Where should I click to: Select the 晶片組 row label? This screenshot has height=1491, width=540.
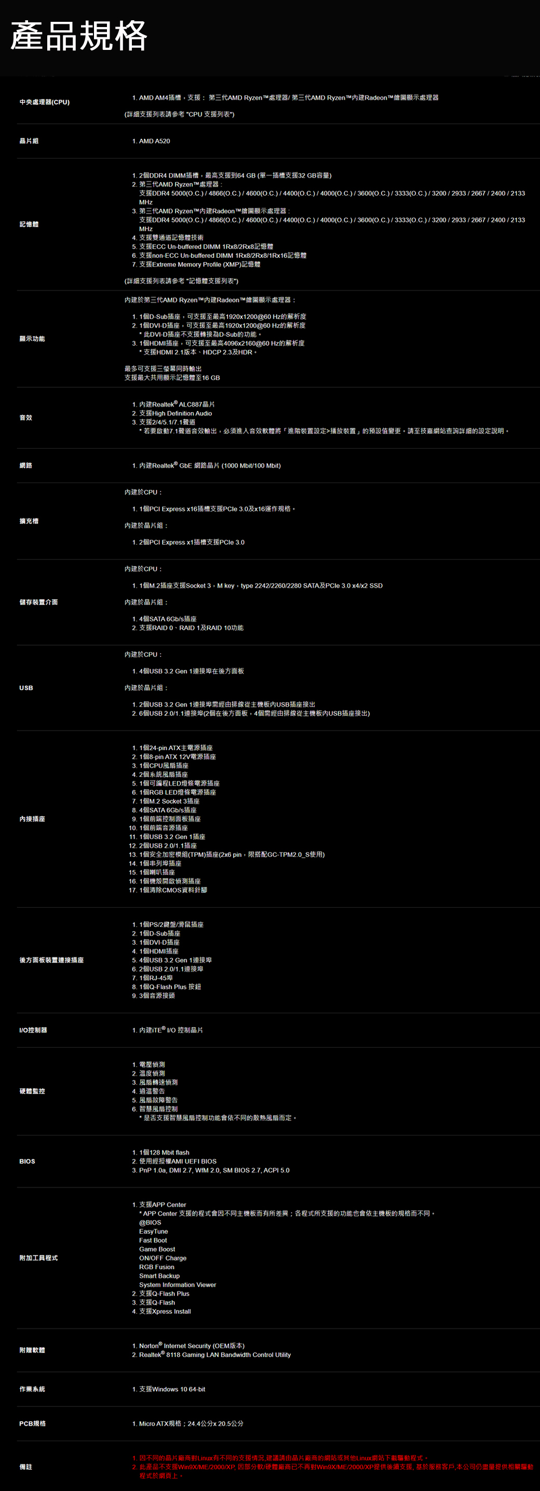pos(29,141)
